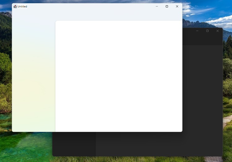
Task: Close the Untitled window
Action: click(x=177, y=7)
